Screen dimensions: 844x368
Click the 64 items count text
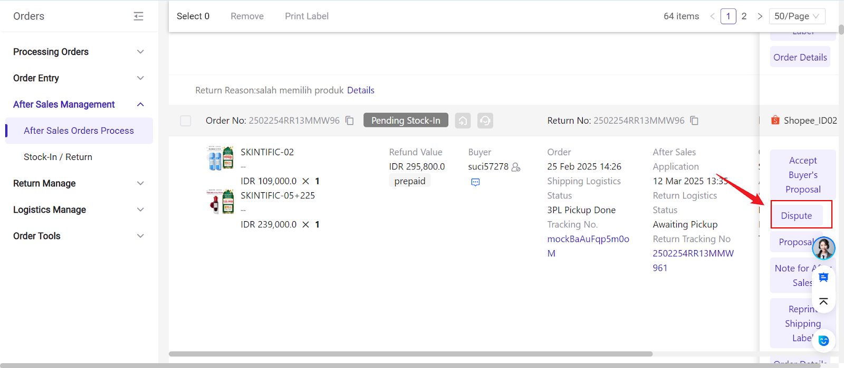pyautogui.click(x=681, y=16)
